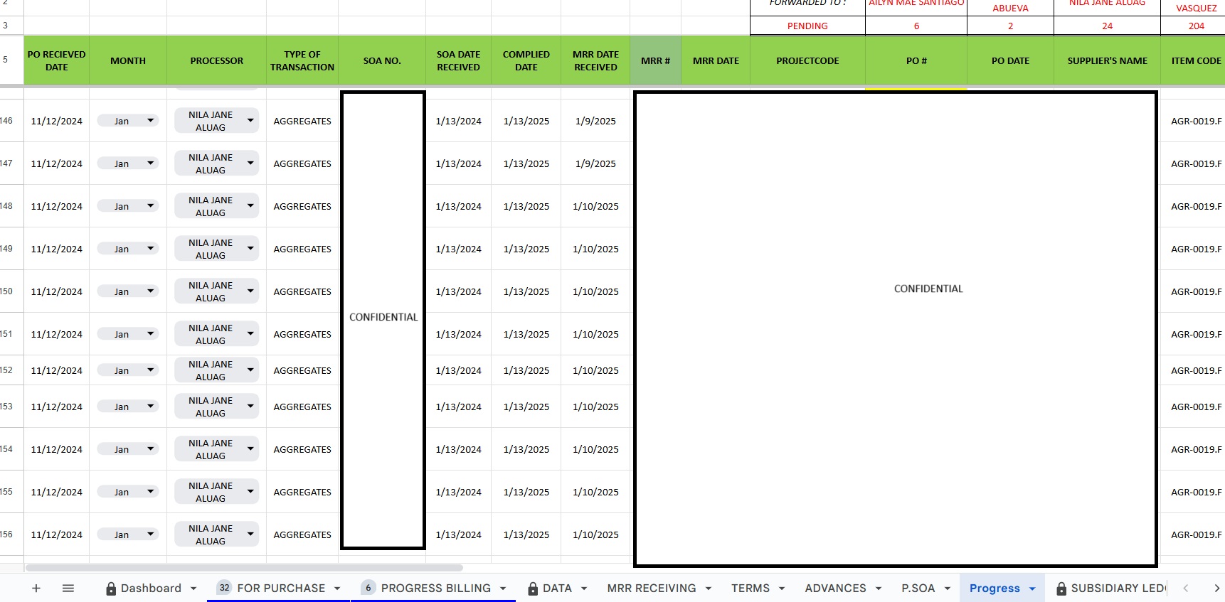Click the 6 badge on PROGRESS BILLING
The height and width of the screenshot is (602, 1225).
pos(368,588)
